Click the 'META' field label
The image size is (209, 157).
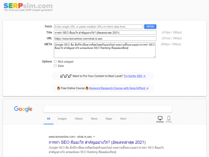point(48,44)
